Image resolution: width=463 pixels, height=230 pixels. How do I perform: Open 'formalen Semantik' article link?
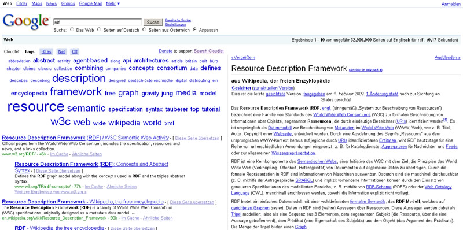(368, 202)
